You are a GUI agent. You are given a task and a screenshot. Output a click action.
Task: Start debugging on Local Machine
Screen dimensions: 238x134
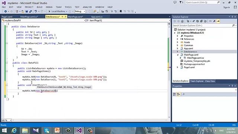coord(57,12)
